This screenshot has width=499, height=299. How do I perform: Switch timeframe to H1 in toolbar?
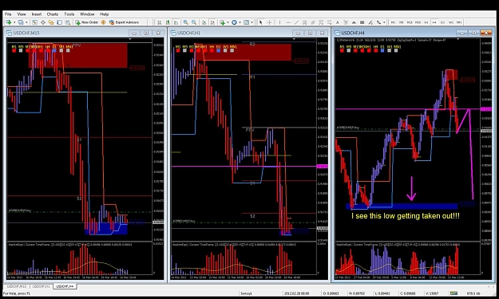pos(426,22)
